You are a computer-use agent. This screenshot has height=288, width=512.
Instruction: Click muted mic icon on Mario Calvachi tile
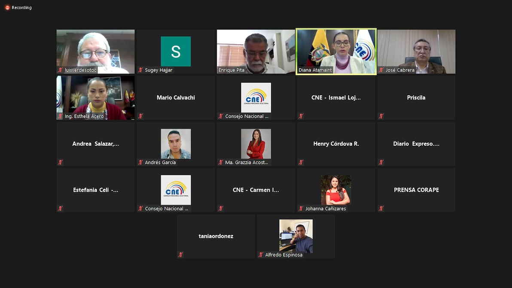[140, 116]
